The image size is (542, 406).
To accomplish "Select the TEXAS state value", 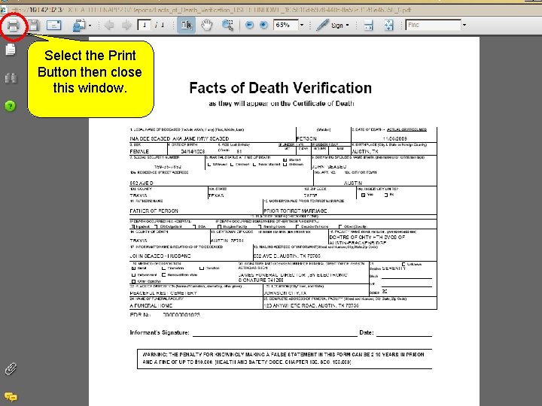I will pos(216,195).
